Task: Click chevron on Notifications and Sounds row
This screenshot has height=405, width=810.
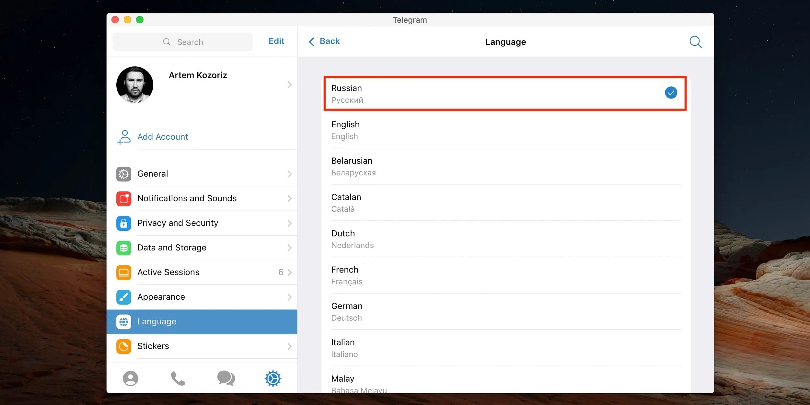Action: (289, 199)
